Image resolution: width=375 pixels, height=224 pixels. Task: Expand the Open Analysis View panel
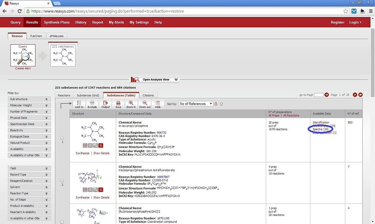pos(154,79)
